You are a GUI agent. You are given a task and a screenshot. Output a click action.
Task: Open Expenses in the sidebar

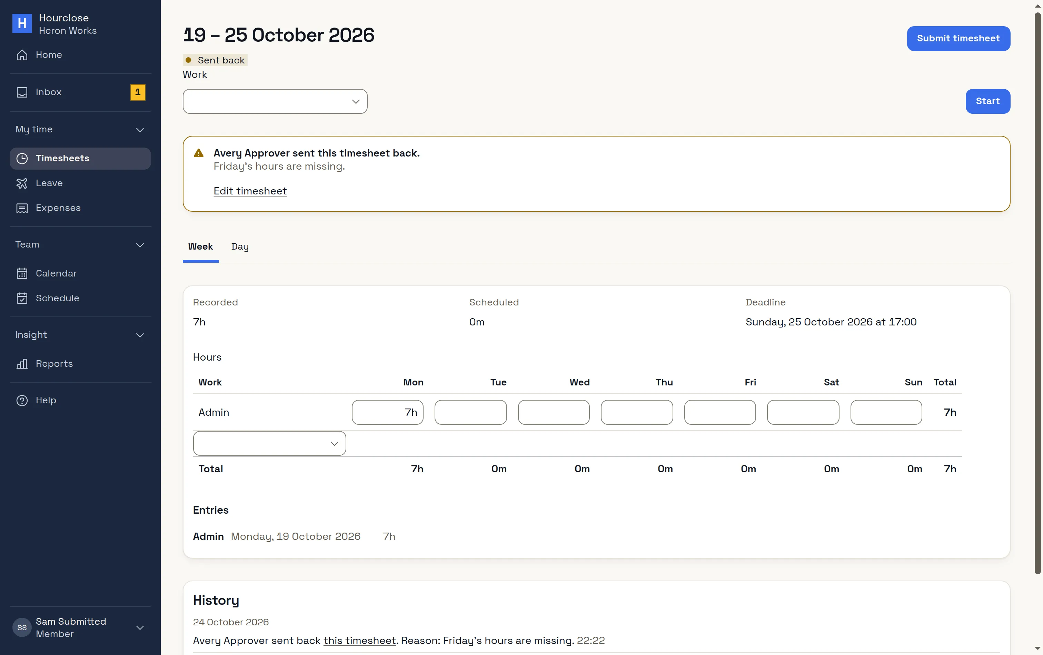coord(80,208)
